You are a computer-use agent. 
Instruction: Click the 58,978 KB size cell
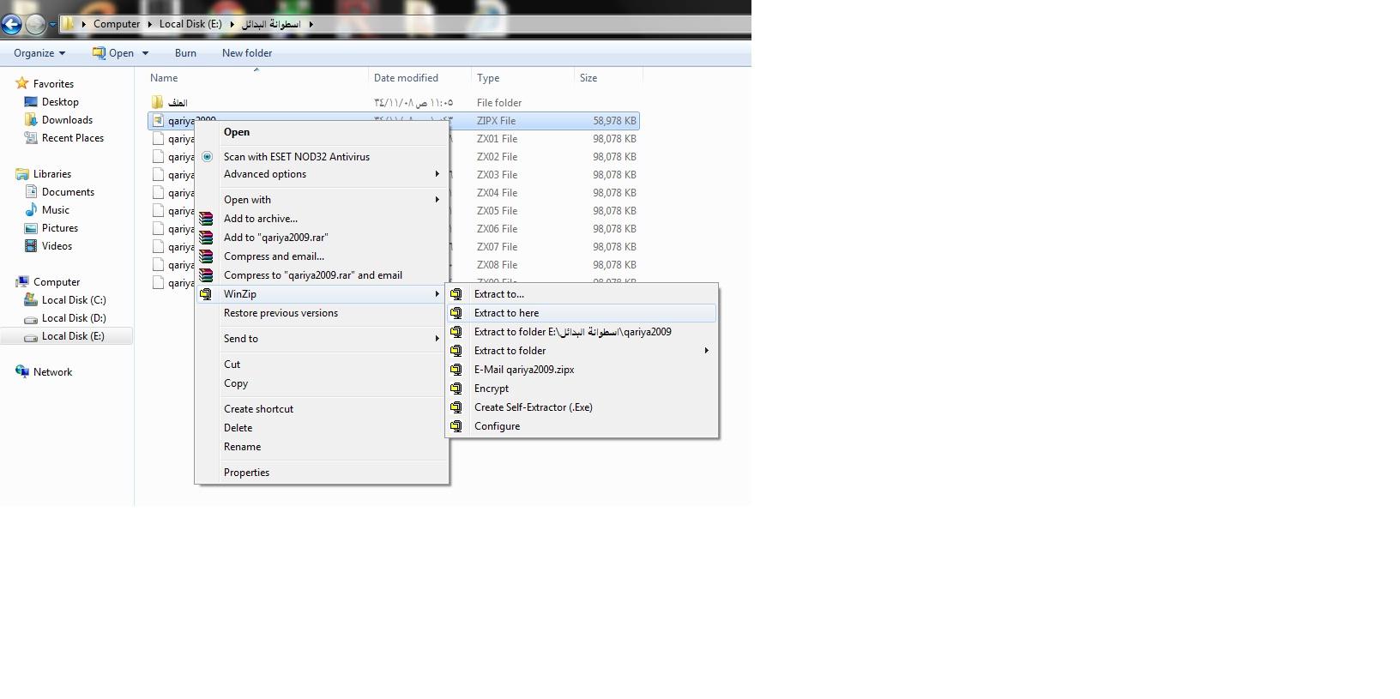(614, 121)
